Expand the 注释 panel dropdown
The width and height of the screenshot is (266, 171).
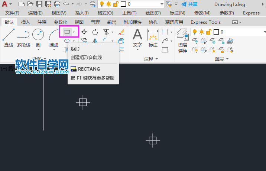tap(157, 59)
